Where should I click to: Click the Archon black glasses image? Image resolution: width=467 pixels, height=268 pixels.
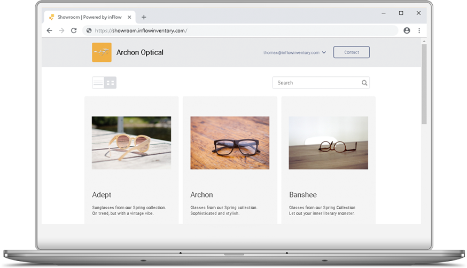point(230,143)
